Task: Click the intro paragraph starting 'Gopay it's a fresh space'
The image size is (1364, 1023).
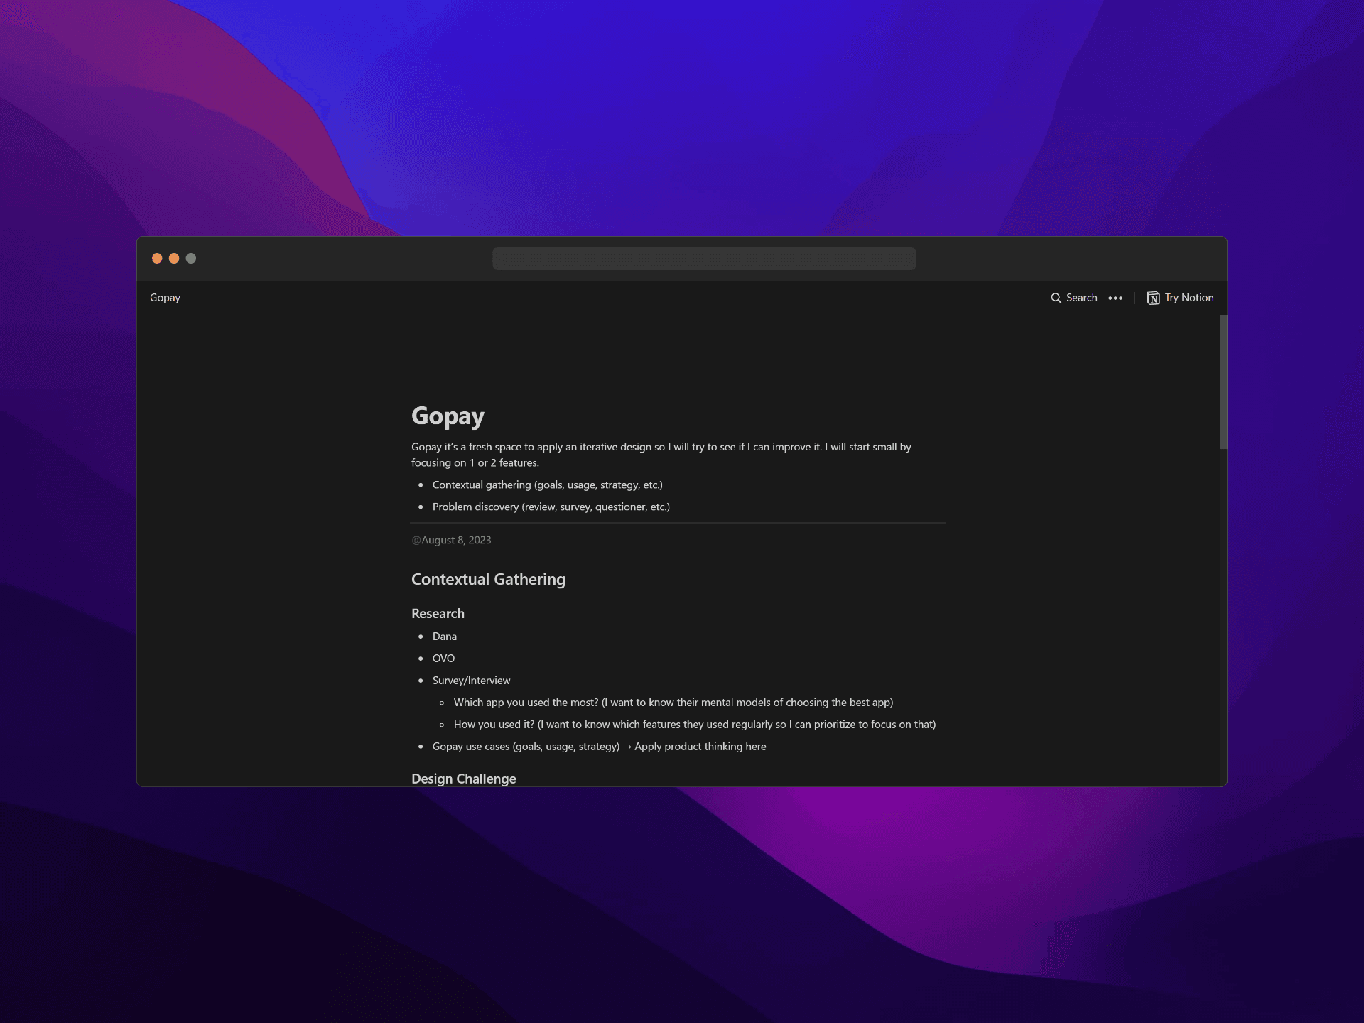Action: pos(661,455)
